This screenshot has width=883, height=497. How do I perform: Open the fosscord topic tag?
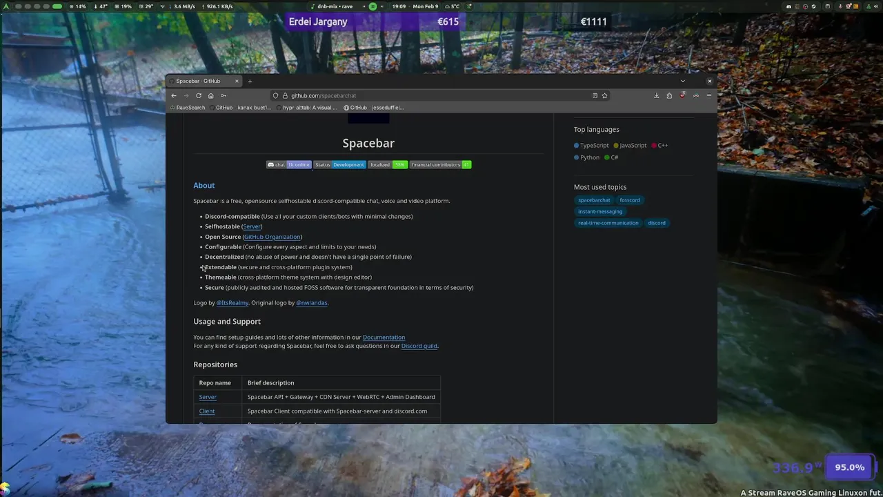pos(630,200)
